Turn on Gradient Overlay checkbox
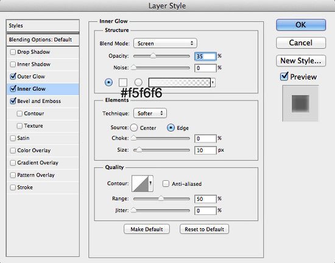The width and height of the screenshot is (335, 263). click(x=13, y=163)
